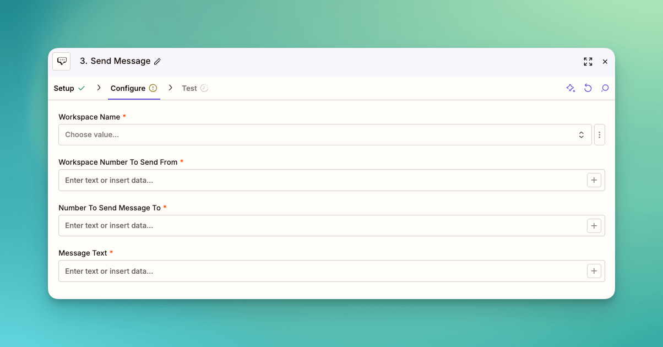663x347 pixels.
Task: Insert data in Workspace Number plus button
Action: tap(594, 180)
